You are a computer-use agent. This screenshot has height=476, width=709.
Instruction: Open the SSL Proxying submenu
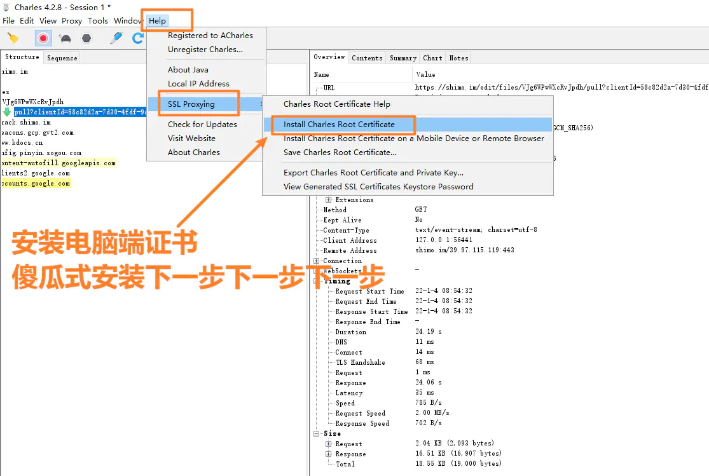tap(206, 104)
